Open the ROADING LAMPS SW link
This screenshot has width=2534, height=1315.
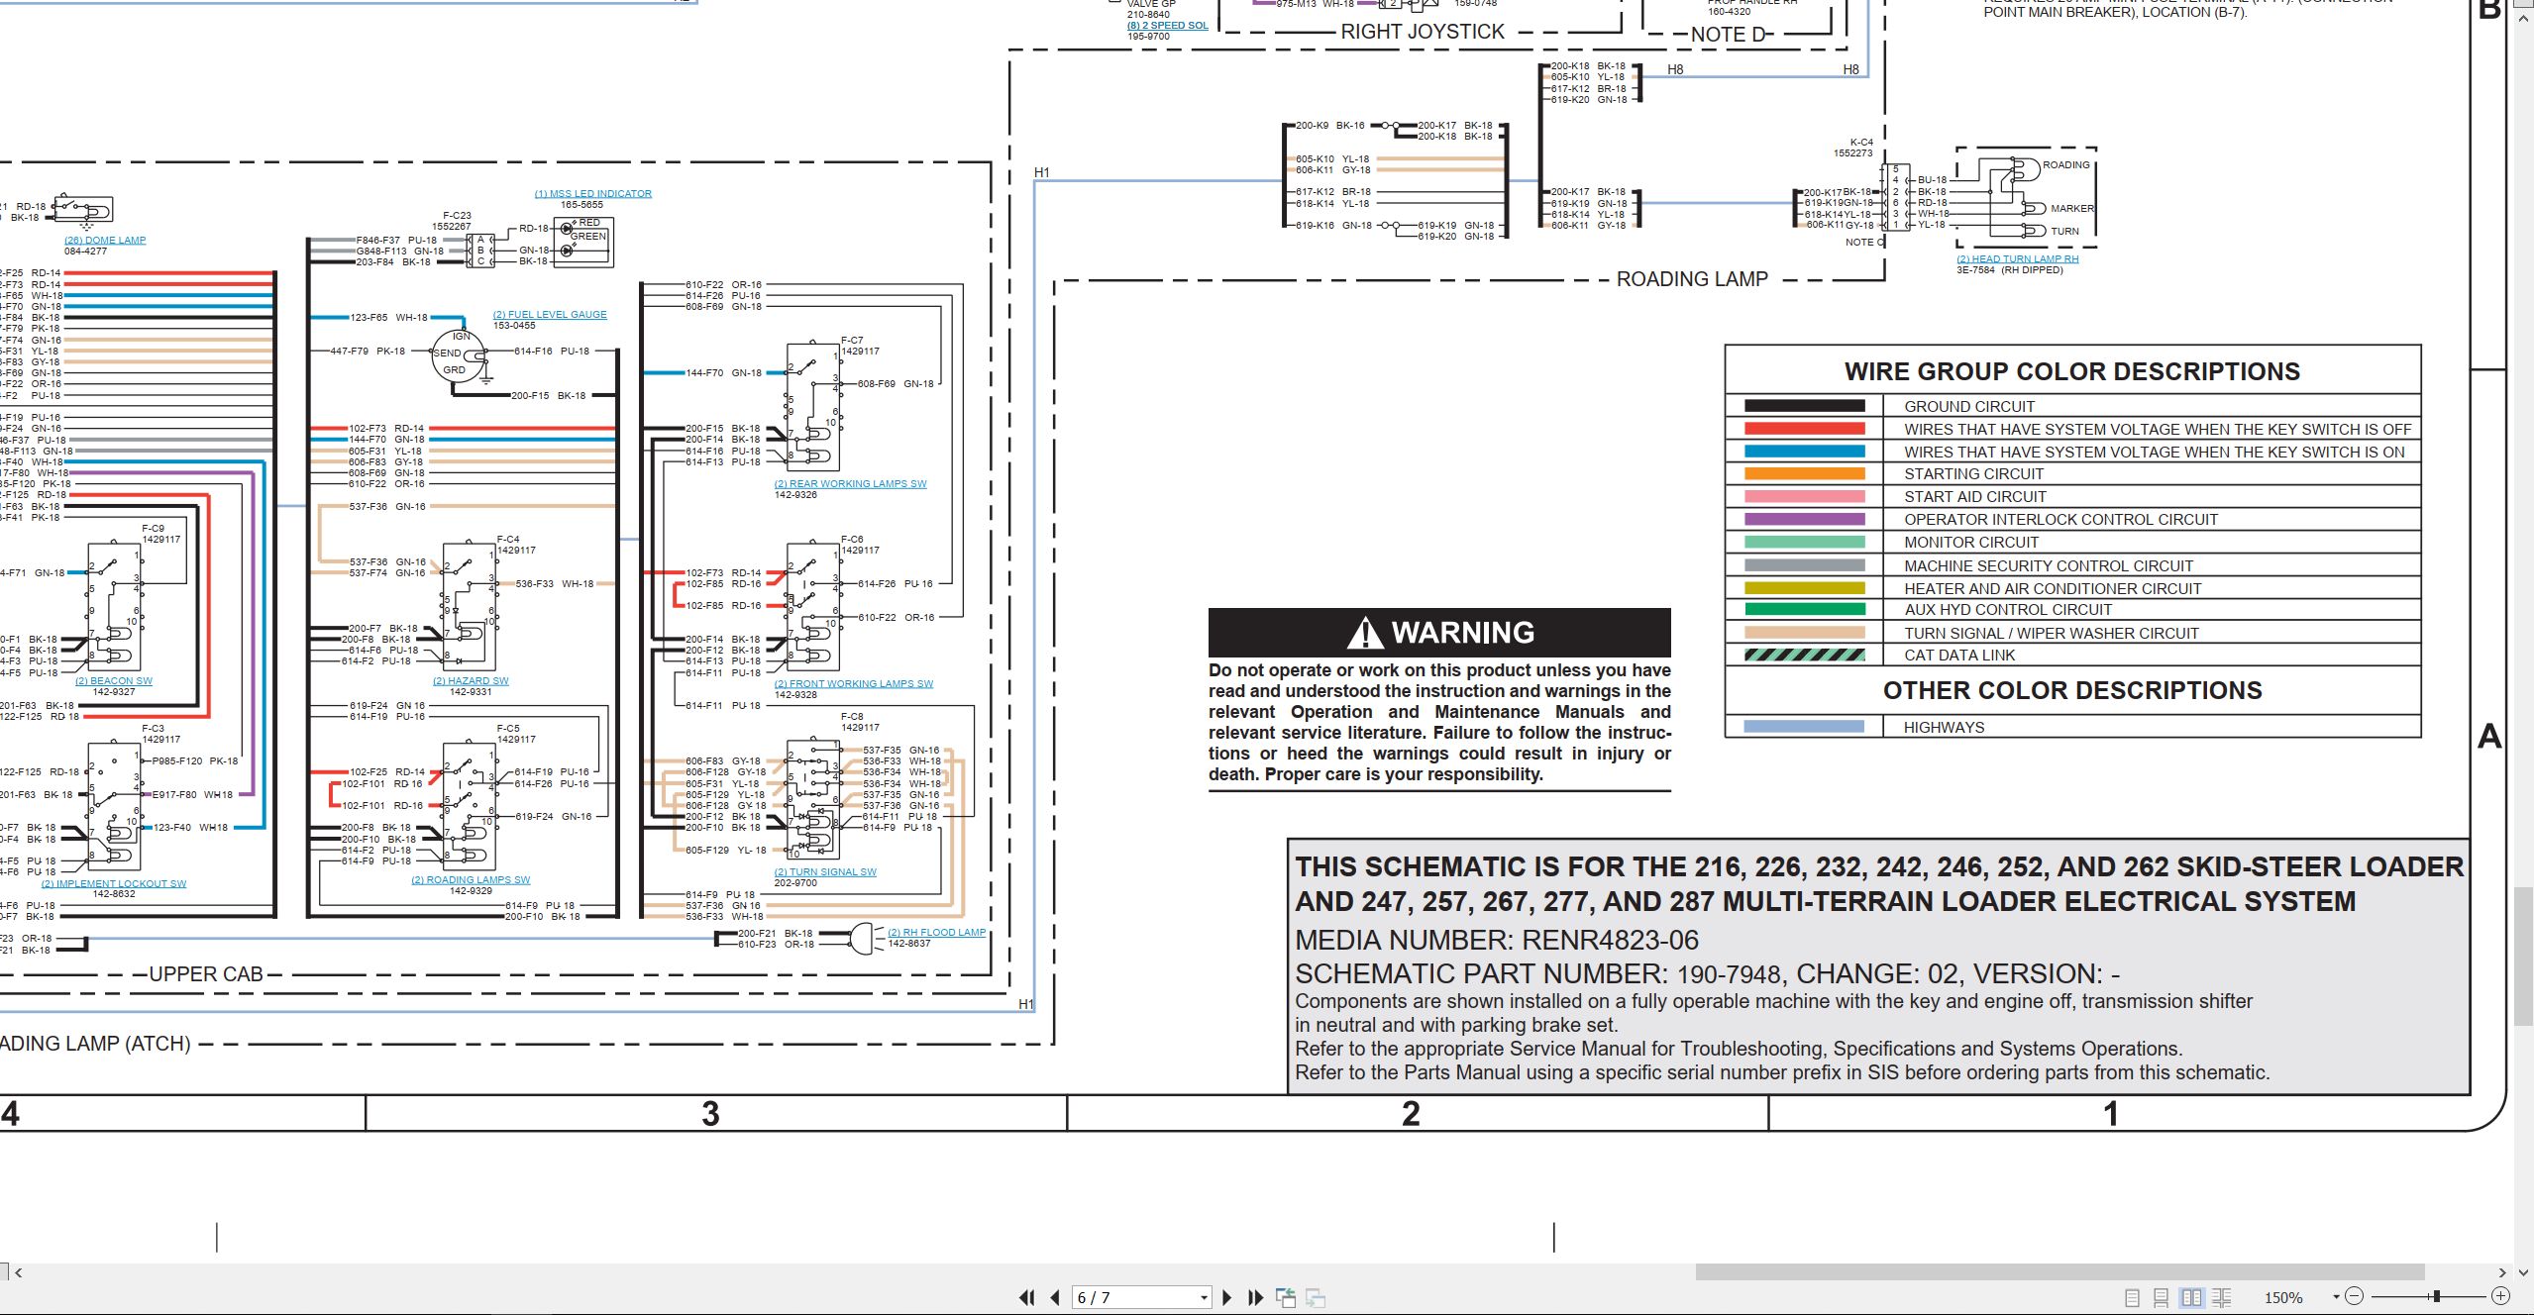(471, 880)
